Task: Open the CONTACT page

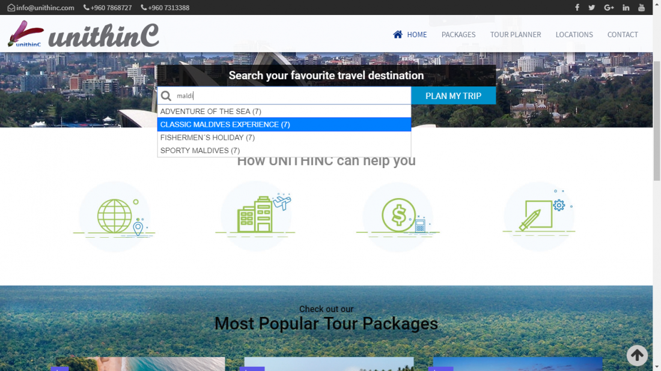Action: (623, 35)
